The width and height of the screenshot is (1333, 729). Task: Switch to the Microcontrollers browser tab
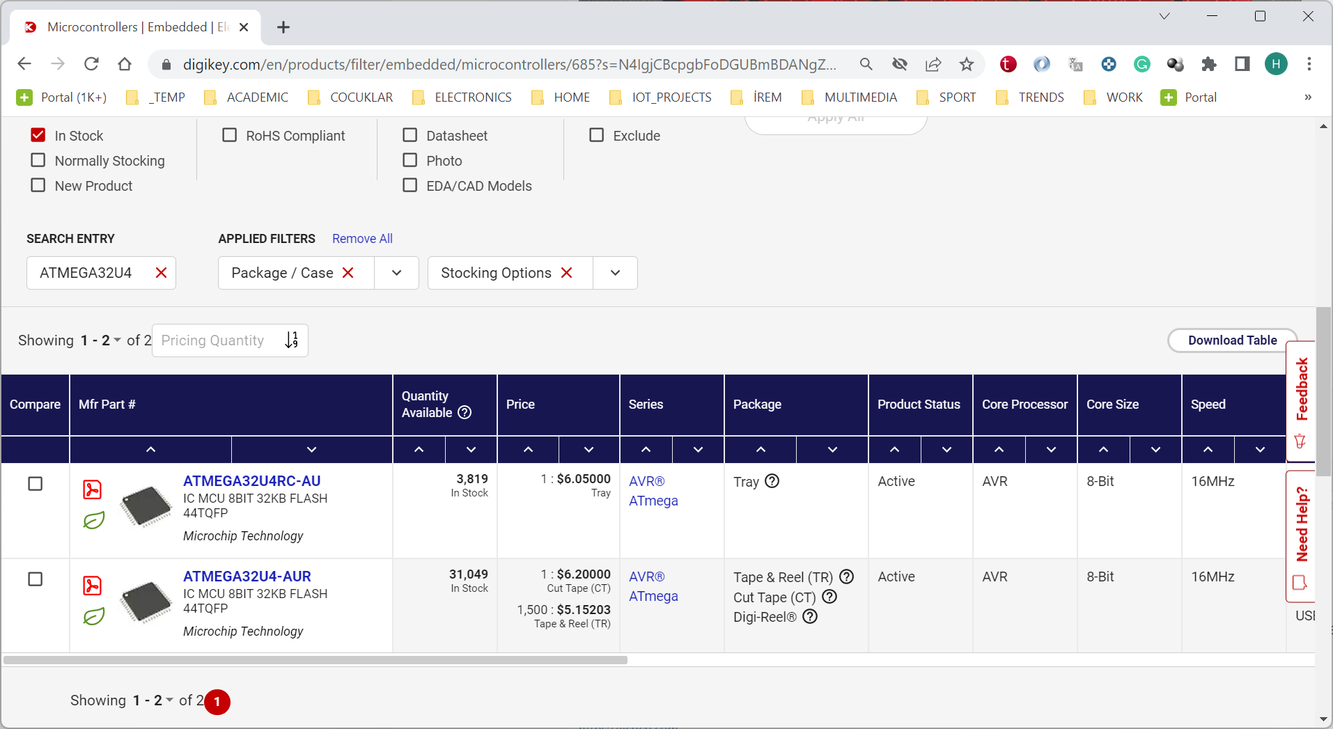click(x=132, y=27)
